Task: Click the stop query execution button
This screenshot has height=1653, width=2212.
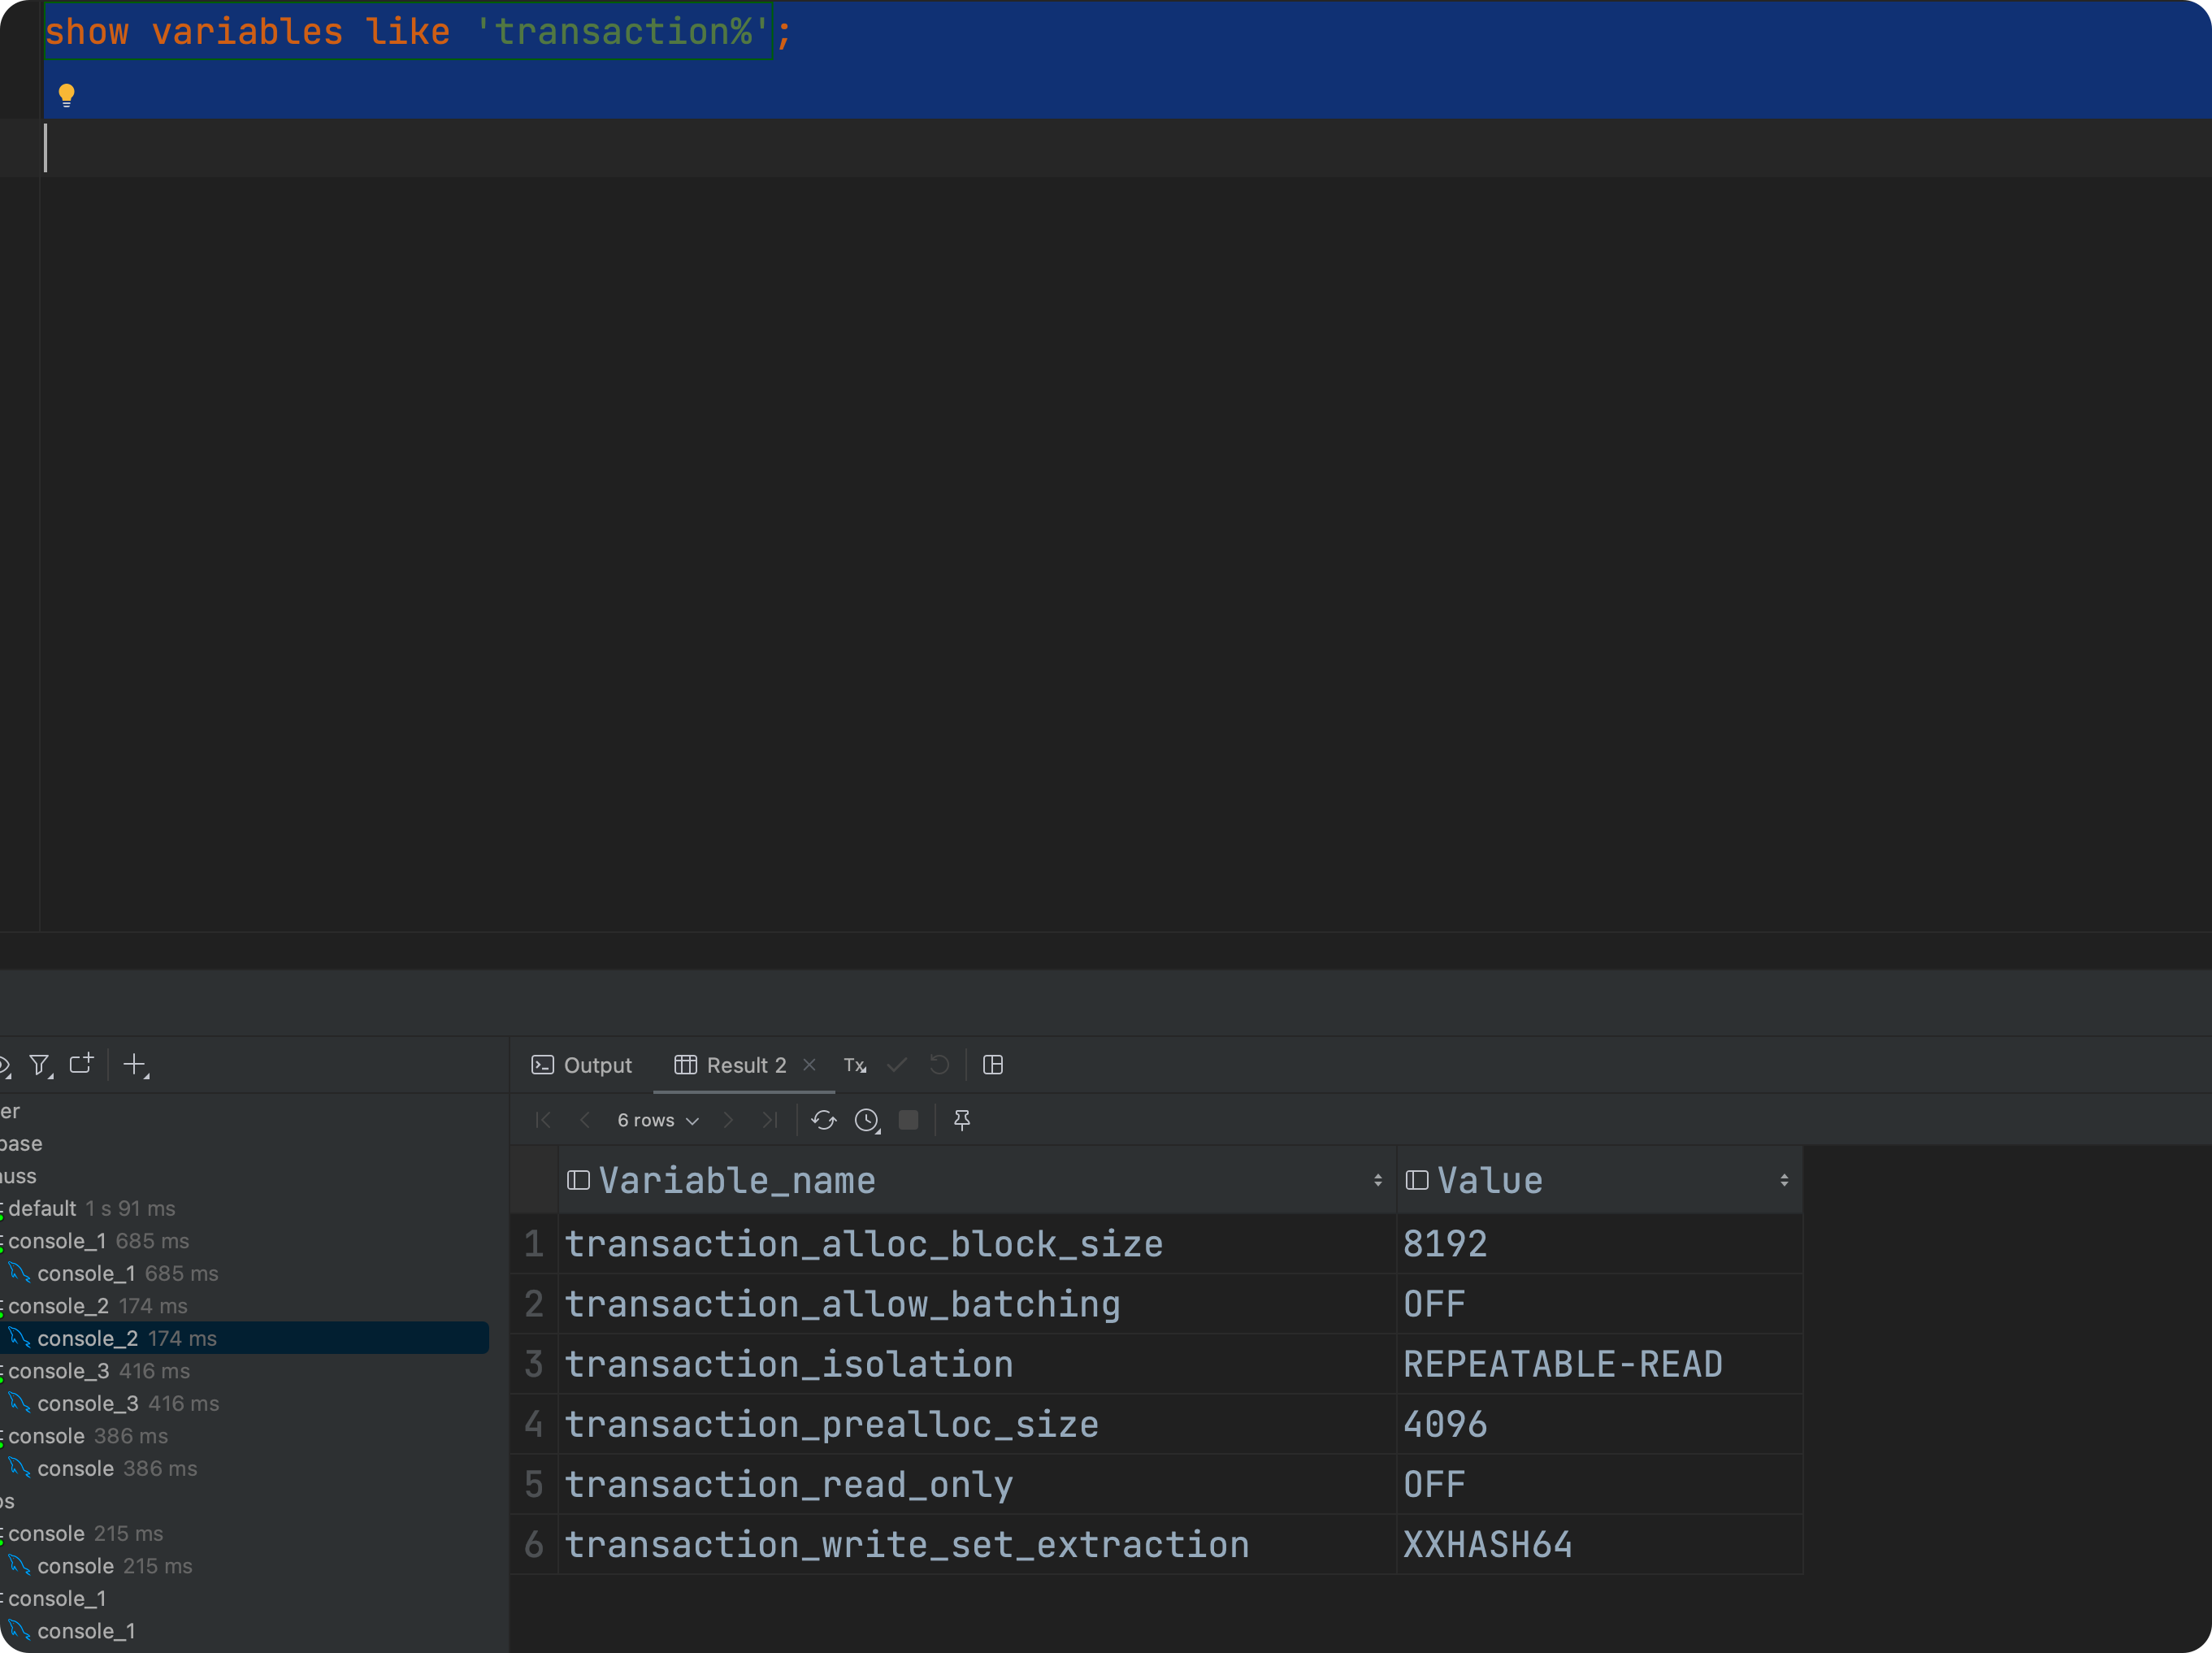Action: pyautogui.click(x=908, y=1120)
